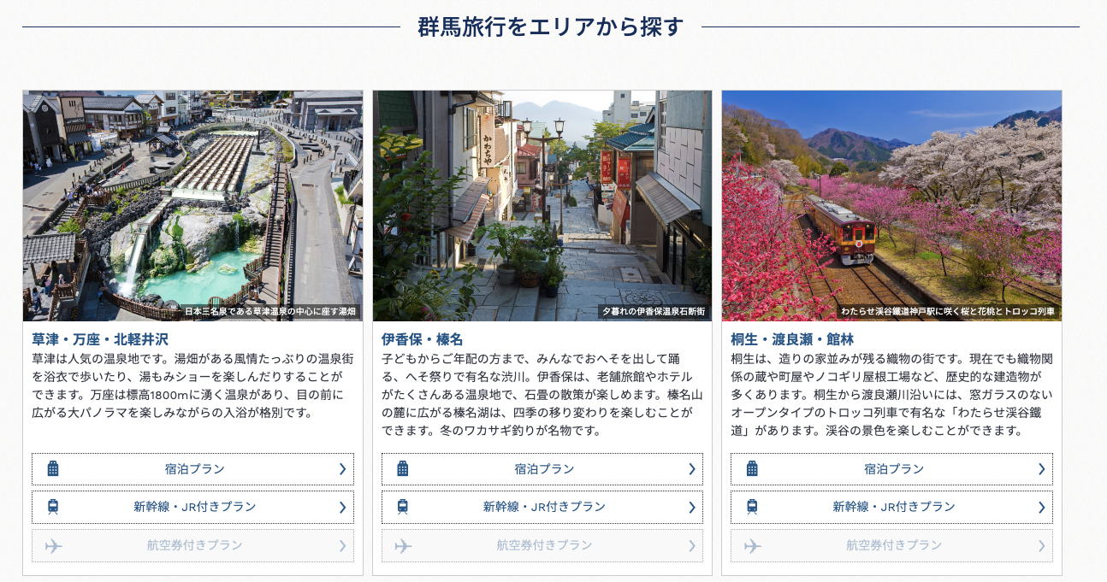Click the hotel icon in the 伊香保・榛名 card

pos(403,468)
